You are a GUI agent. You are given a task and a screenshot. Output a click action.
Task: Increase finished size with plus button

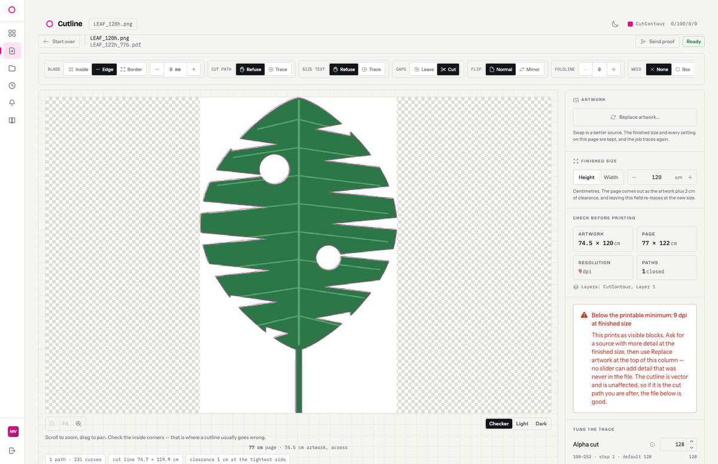click(690, 177)
